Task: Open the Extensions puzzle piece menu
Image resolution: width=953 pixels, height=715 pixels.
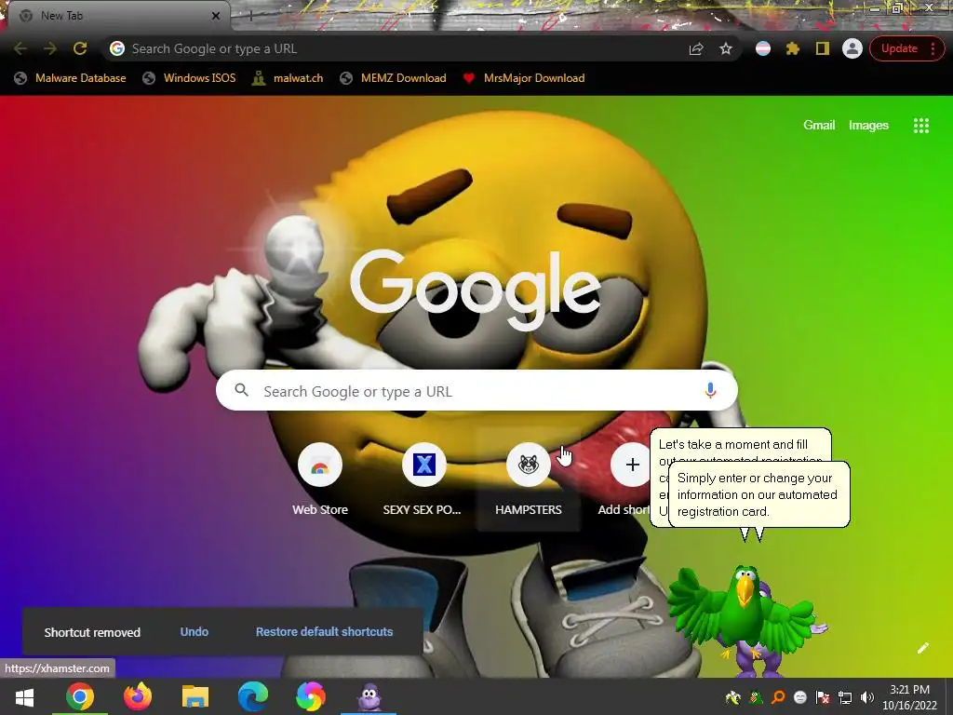Action: point(793,48)
